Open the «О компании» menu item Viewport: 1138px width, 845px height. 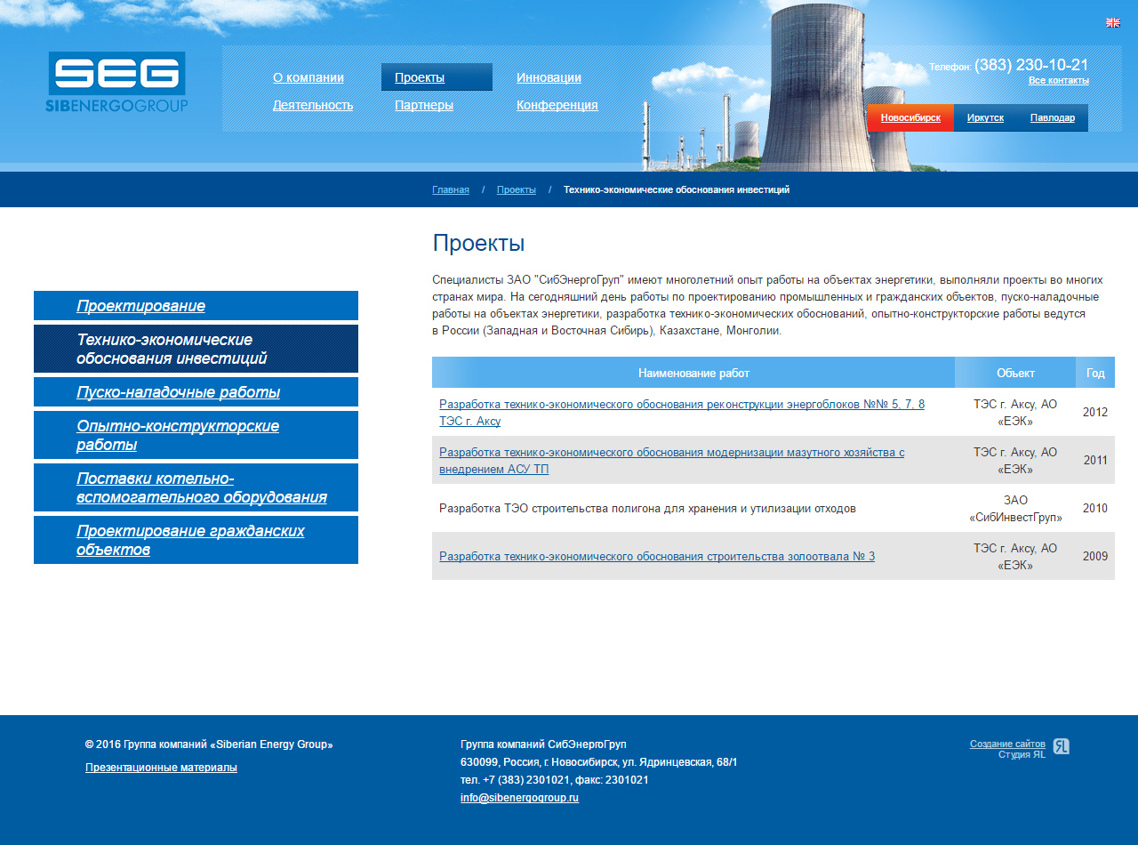point(309,77)
